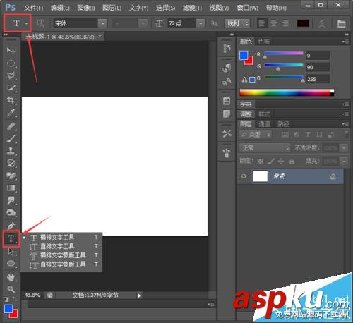Switch to the 色板 tab
The image size is (353, 323).
coord(263,42)
